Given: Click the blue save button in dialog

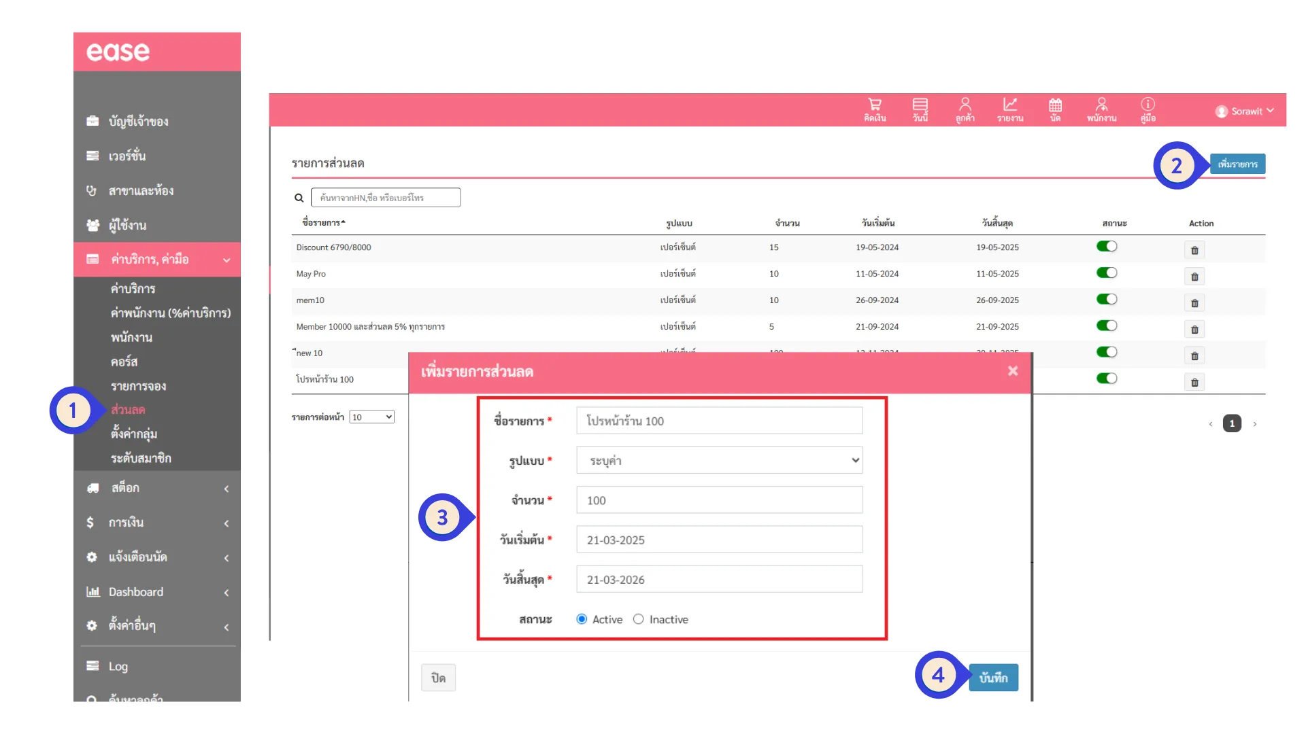Looking at the screenshot, I should click(x=993, y=678).
